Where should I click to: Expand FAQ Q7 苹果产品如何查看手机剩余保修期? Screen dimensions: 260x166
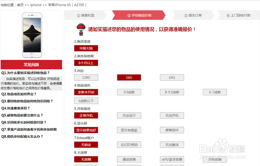tap(29, 130)
